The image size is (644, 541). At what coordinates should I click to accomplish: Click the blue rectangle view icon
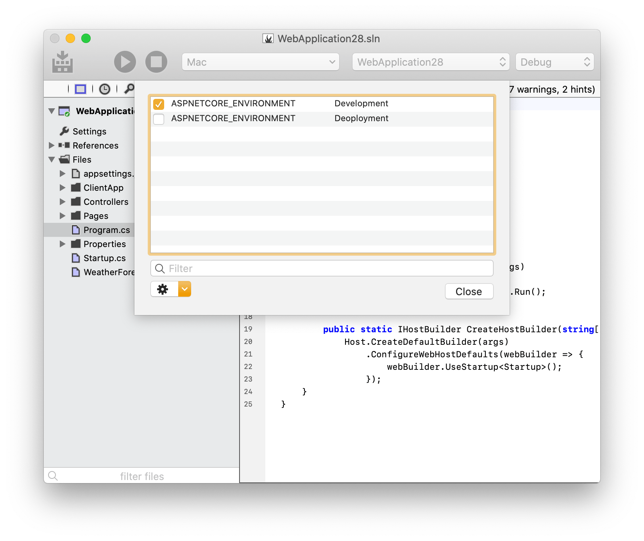[80, 89]
